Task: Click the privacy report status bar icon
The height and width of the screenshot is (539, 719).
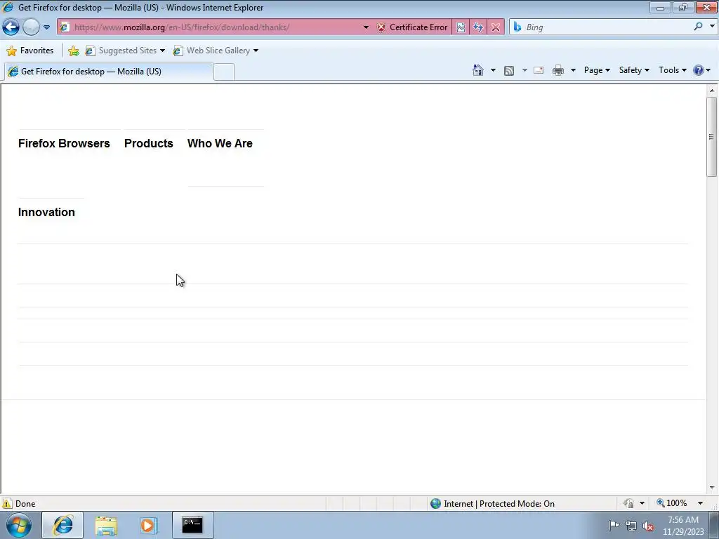Action: click(x=628, y=504)
